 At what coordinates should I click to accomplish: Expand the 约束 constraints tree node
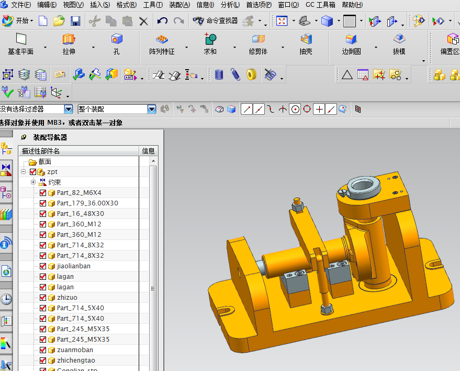pos(33,182)
